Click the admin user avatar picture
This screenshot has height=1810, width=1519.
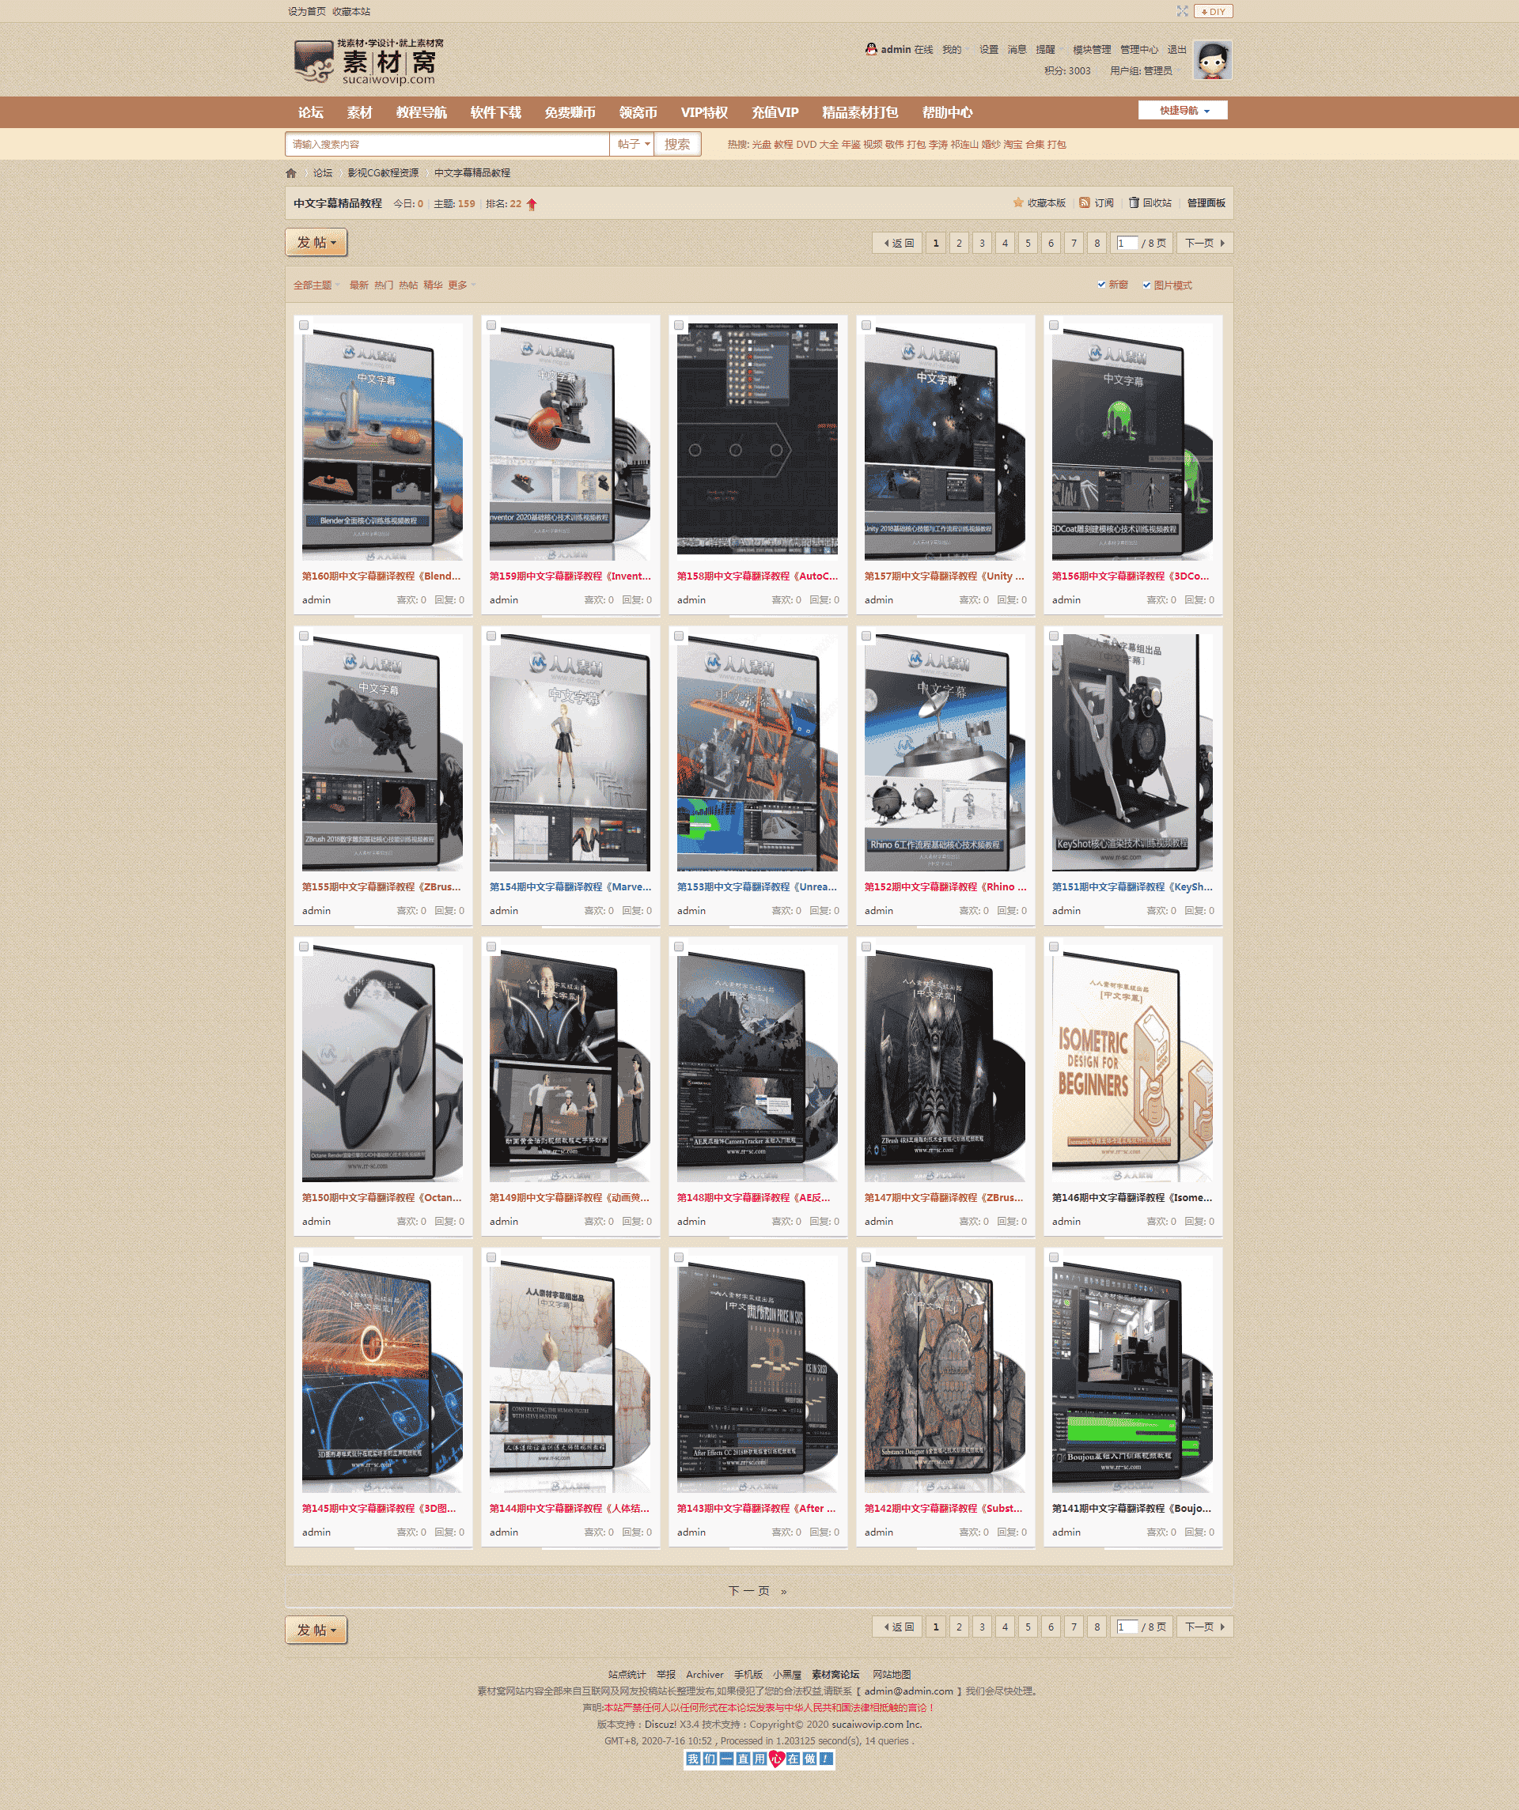pos(1213,60)
